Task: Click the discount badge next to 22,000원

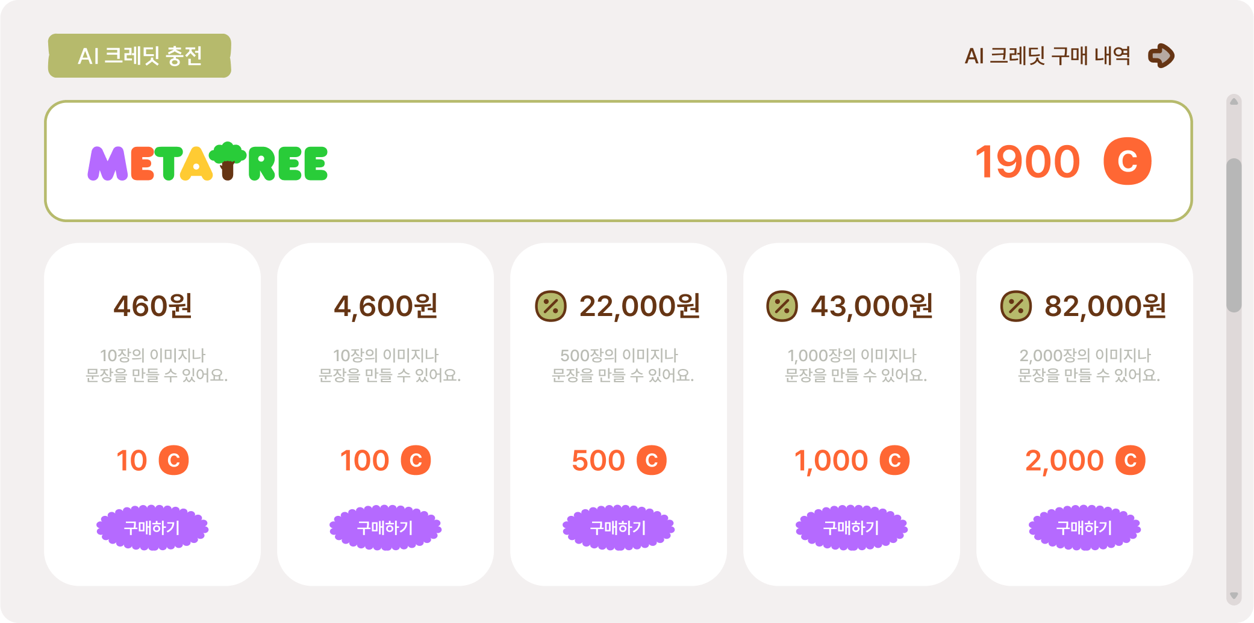Action: coord(551,306)
